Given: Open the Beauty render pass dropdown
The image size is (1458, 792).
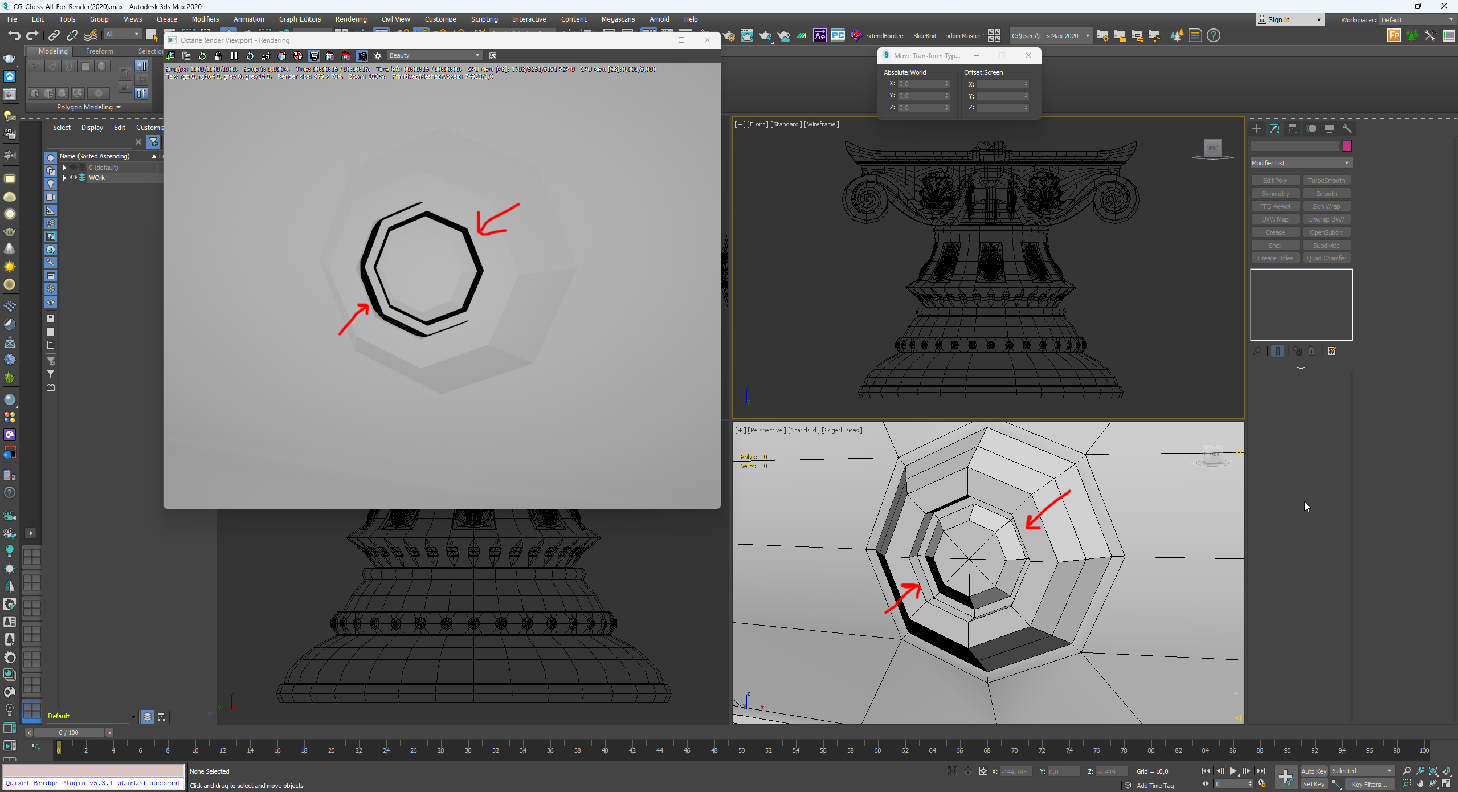Looking at the screenshot, I should click(x=434, y=56).
